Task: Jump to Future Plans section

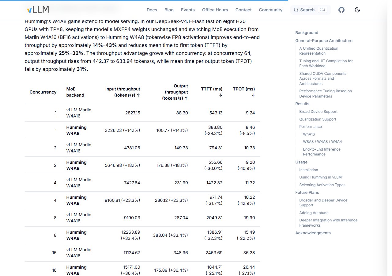Action: (307, 193)
